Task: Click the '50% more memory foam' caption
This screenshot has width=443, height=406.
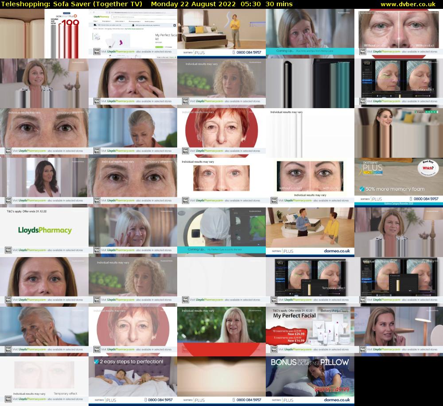Action: click(395, 189)
